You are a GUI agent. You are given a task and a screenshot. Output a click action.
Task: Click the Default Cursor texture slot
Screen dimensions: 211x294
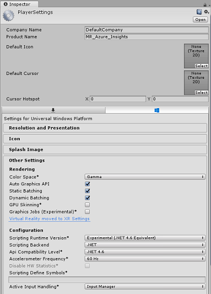[196, 83]
